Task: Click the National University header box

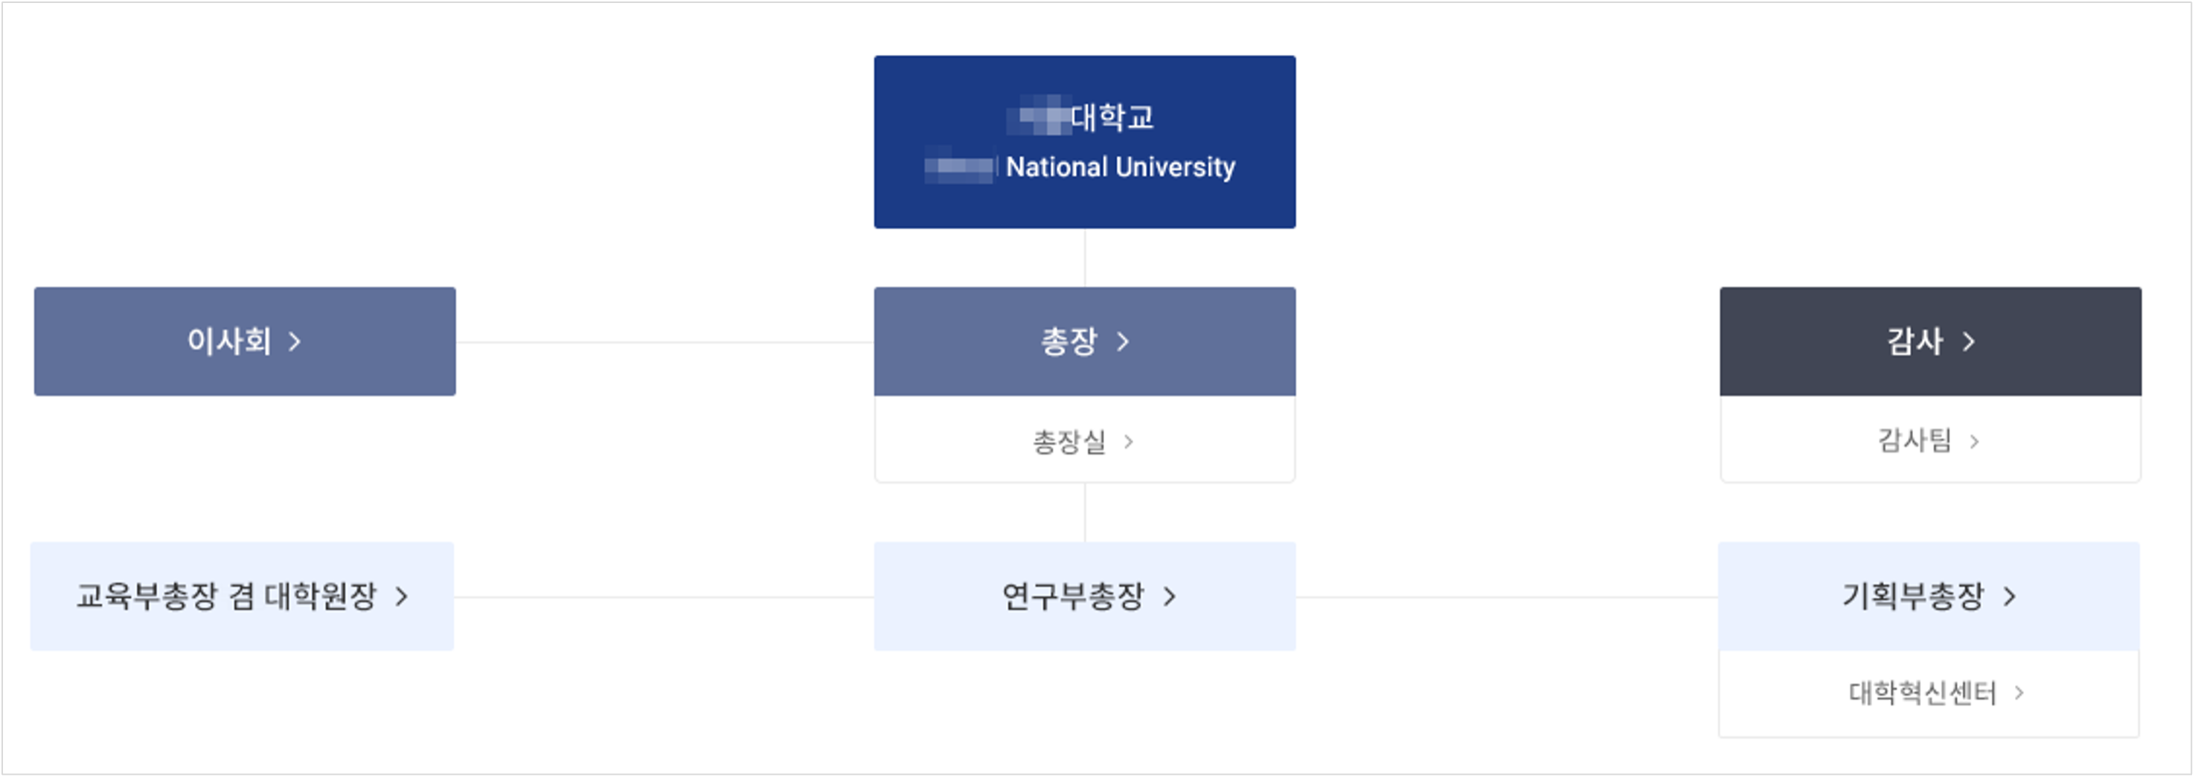Action: click(x=1085, y=142)
